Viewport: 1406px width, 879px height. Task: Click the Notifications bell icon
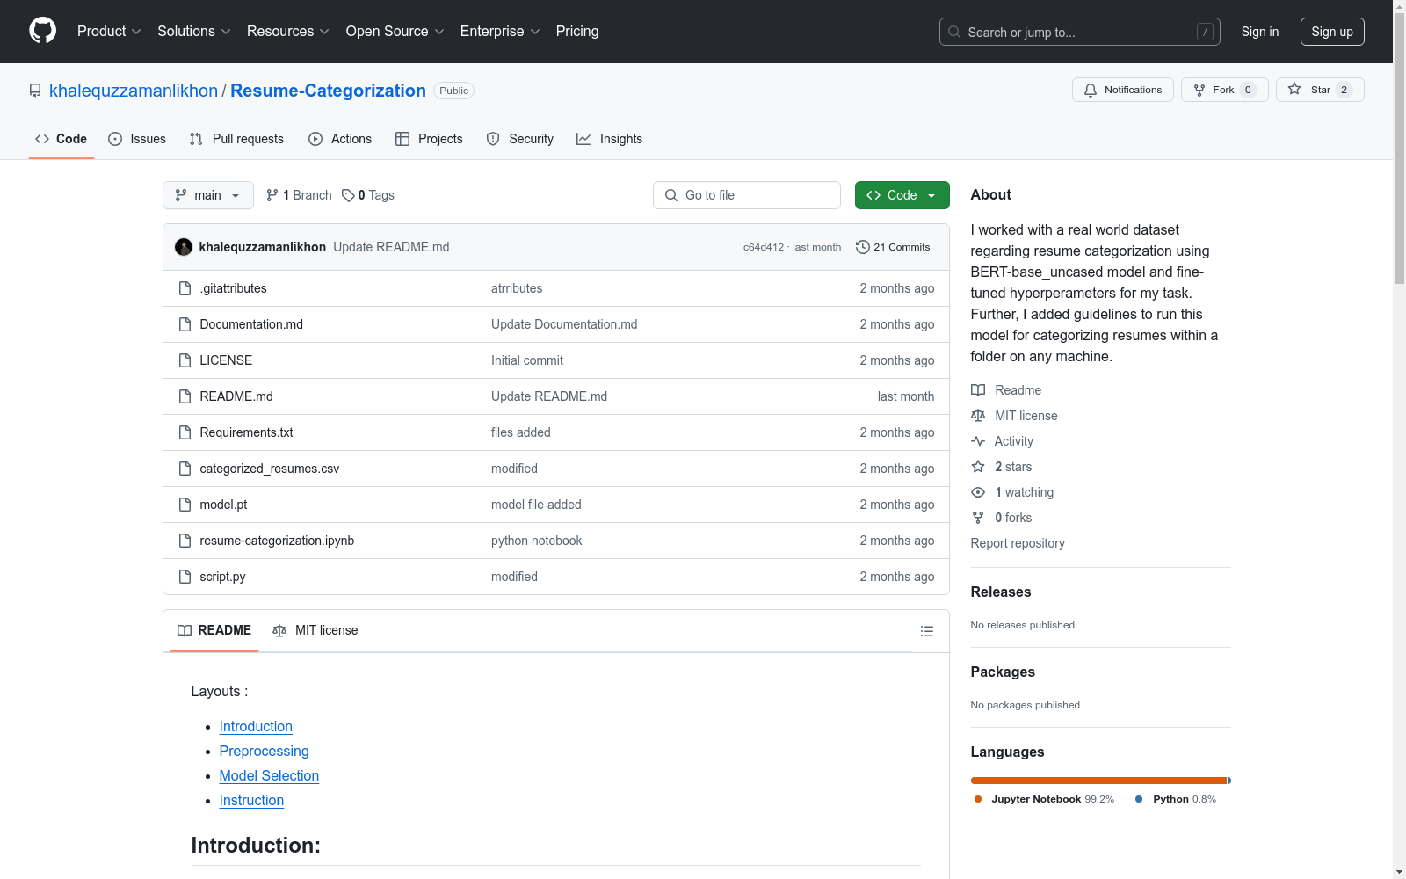click(x=1091, y=90)
